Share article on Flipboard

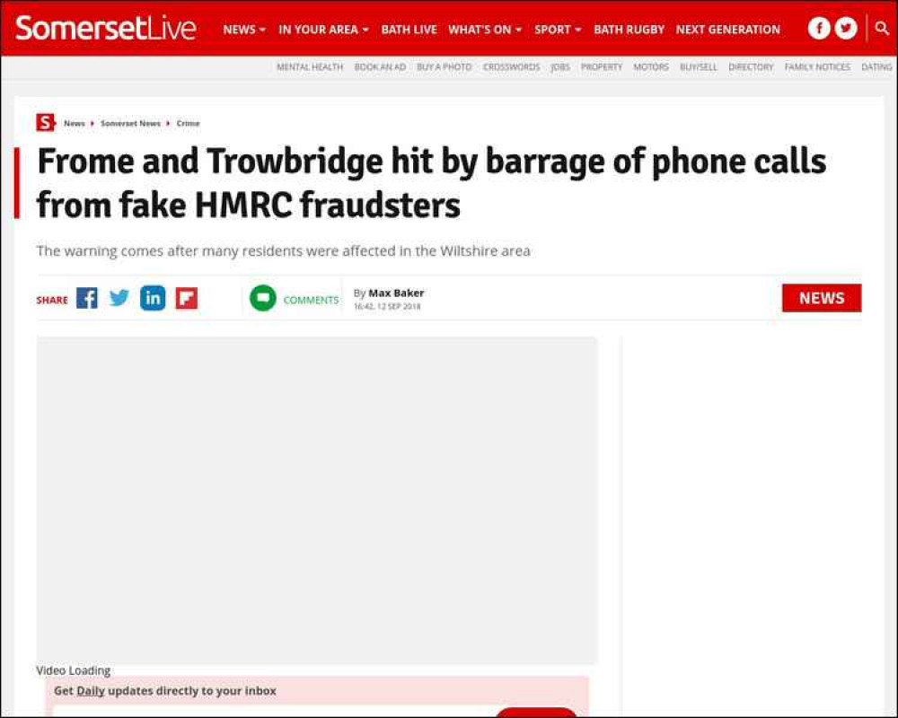click(x=187, y=298)
